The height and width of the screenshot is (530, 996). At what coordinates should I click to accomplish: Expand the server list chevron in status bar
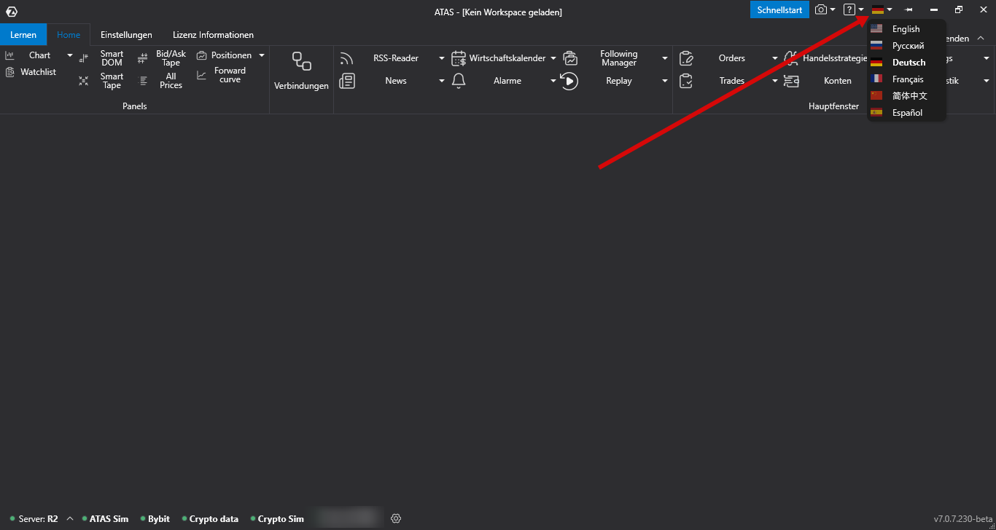[x=70, y=518]
